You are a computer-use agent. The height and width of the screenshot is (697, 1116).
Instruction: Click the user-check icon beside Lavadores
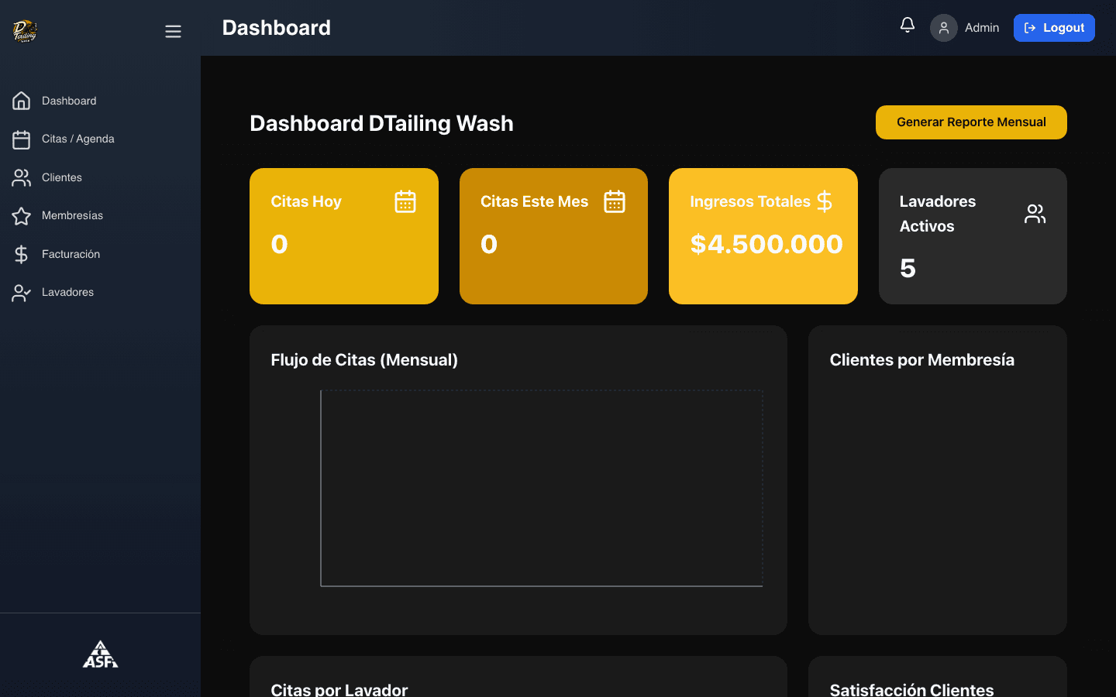coord(22,293)
